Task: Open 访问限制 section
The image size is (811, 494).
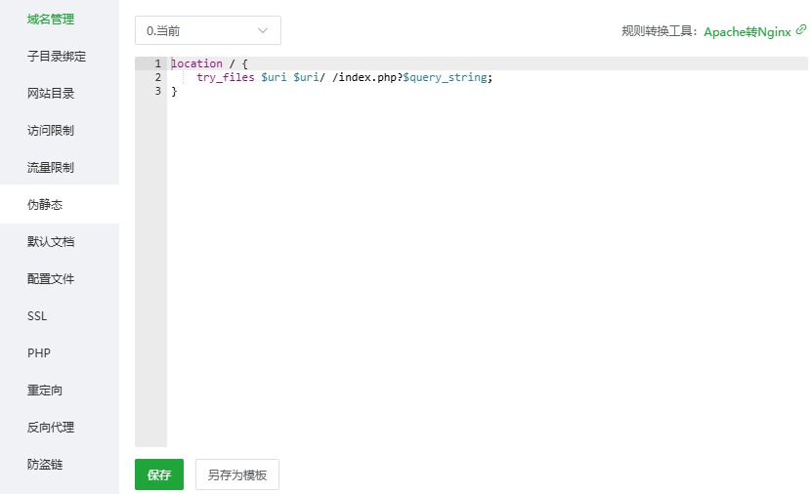Action: pyautogui.click(x=51, y=130)
